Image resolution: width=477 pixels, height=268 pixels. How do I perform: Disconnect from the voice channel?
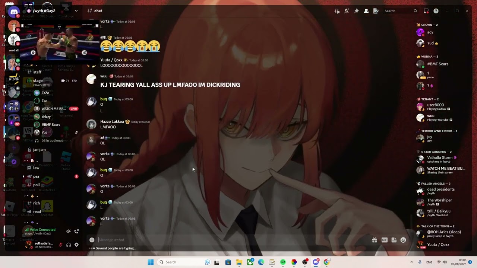click(76, 231)
